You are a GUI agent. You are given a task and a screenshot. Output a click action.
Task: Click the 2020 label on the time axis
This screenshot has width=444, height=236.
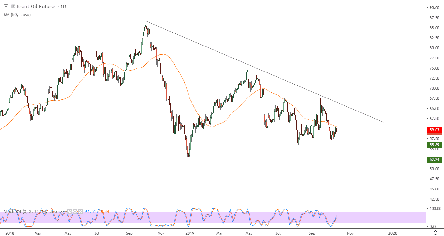point(393,233)
